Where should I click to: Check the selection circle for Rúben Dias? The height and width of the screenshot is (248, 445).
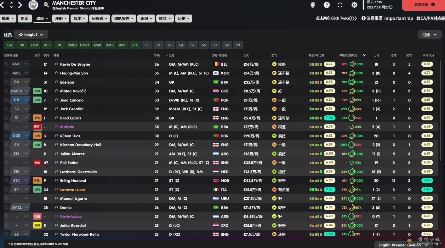click(x=6, y=136)
